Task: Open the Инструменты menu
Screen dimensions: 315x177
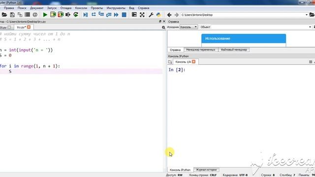Action: (116, 8)
